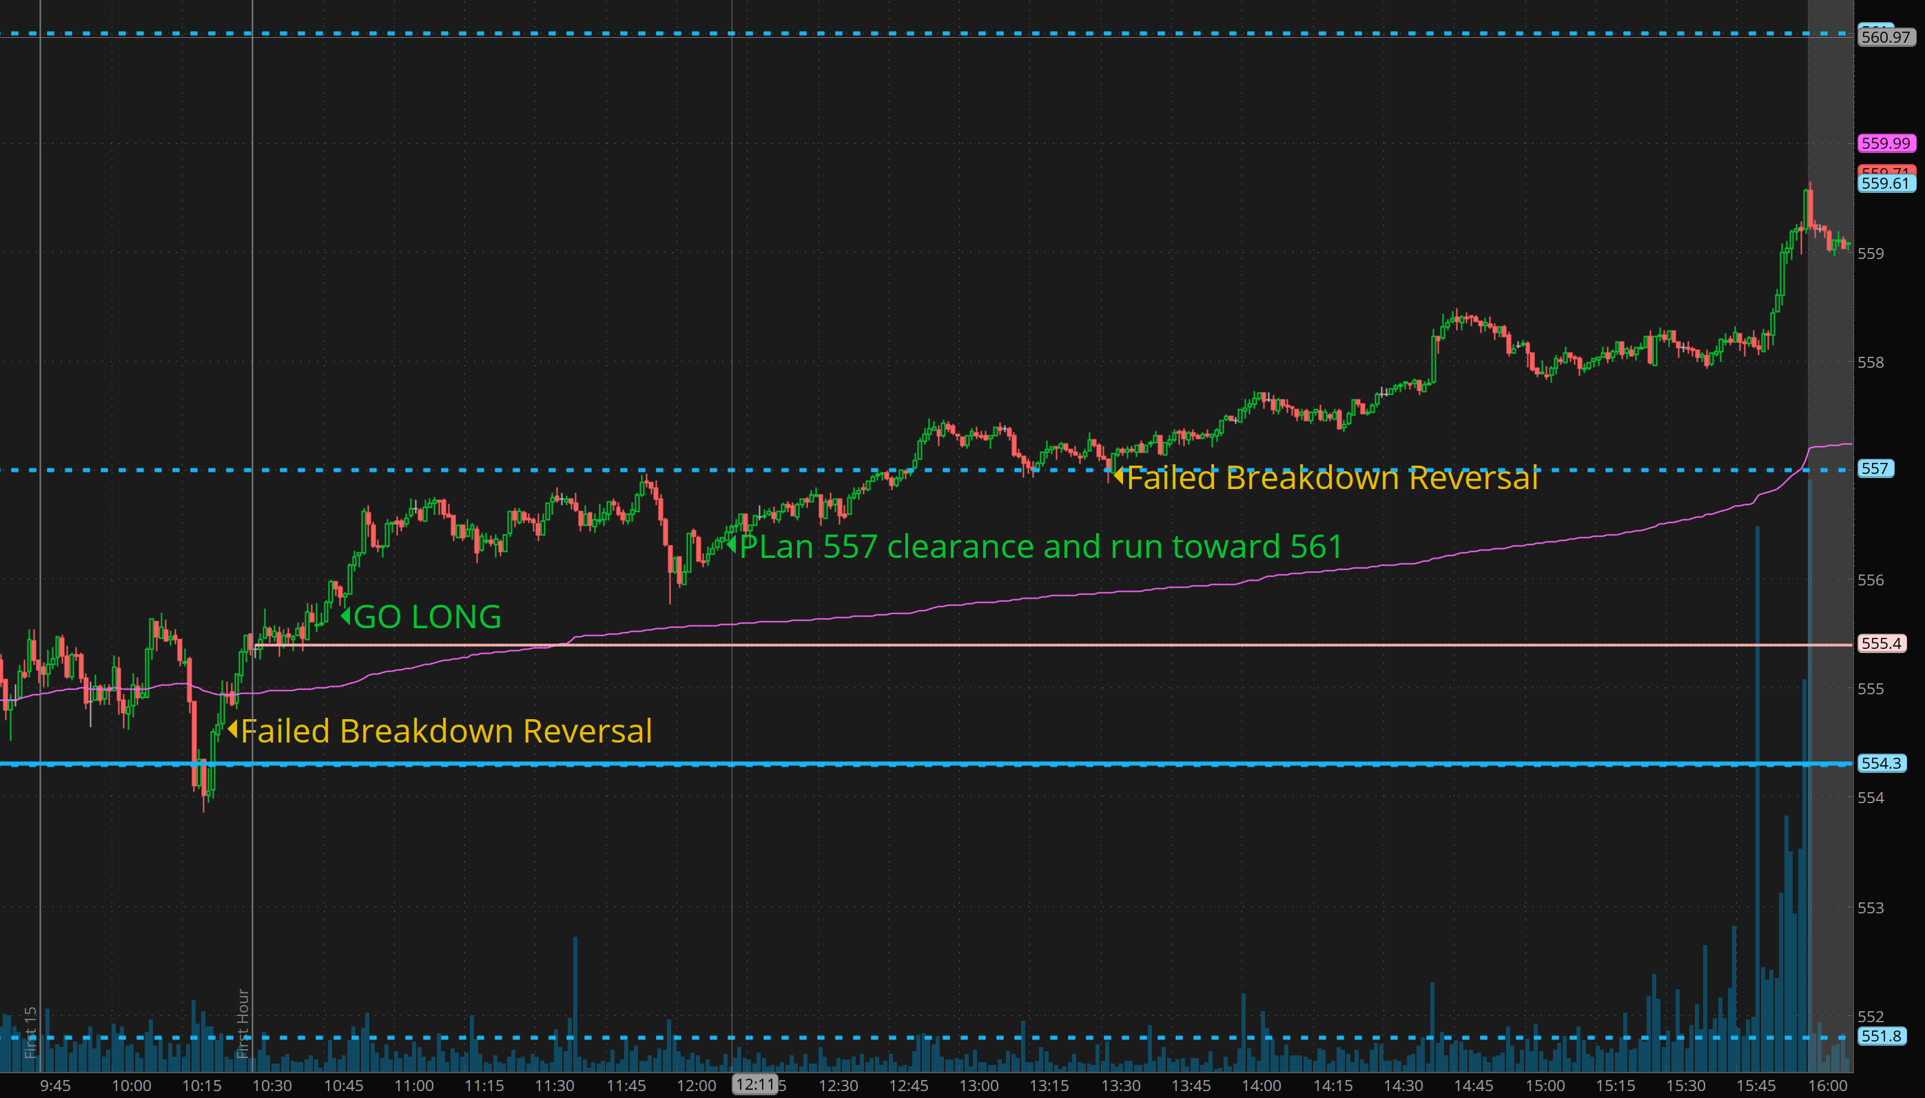
Task: Click the 560.97 price level bubble
Action: coord(1885,37)
